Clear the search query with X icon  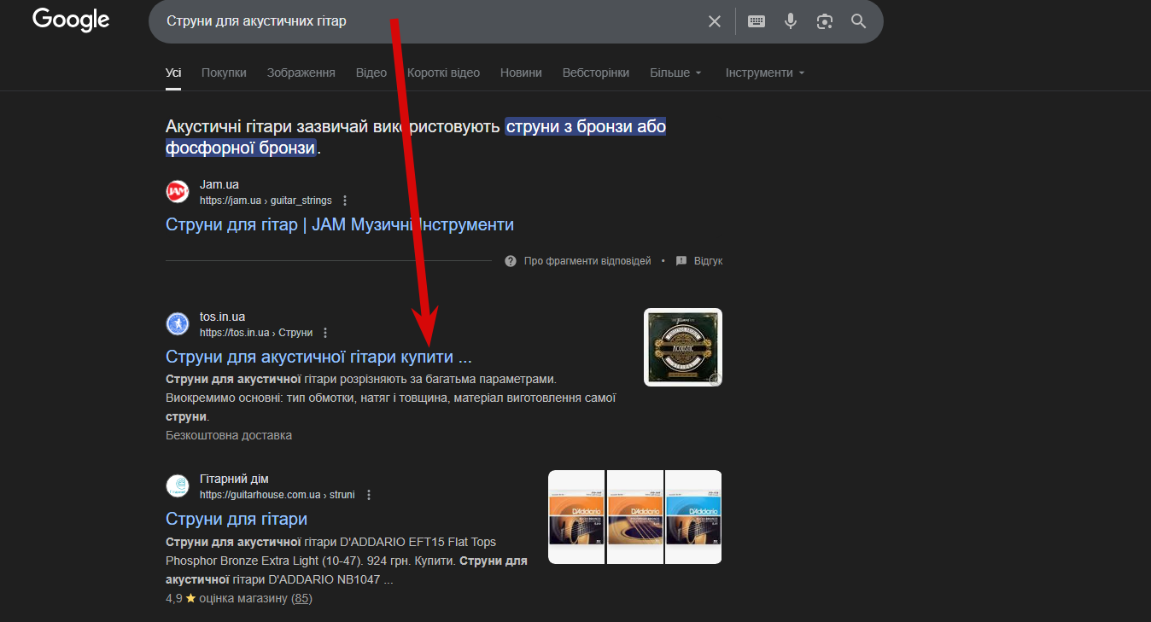[715, 21]
